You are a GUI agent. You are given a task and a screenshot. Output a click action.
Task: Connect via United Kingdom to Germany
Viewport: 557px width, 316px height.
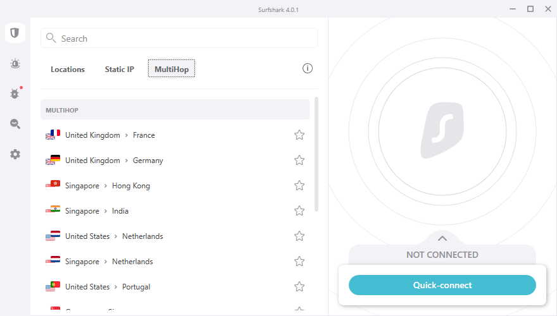pyautogui.click(x=114, y=161)
